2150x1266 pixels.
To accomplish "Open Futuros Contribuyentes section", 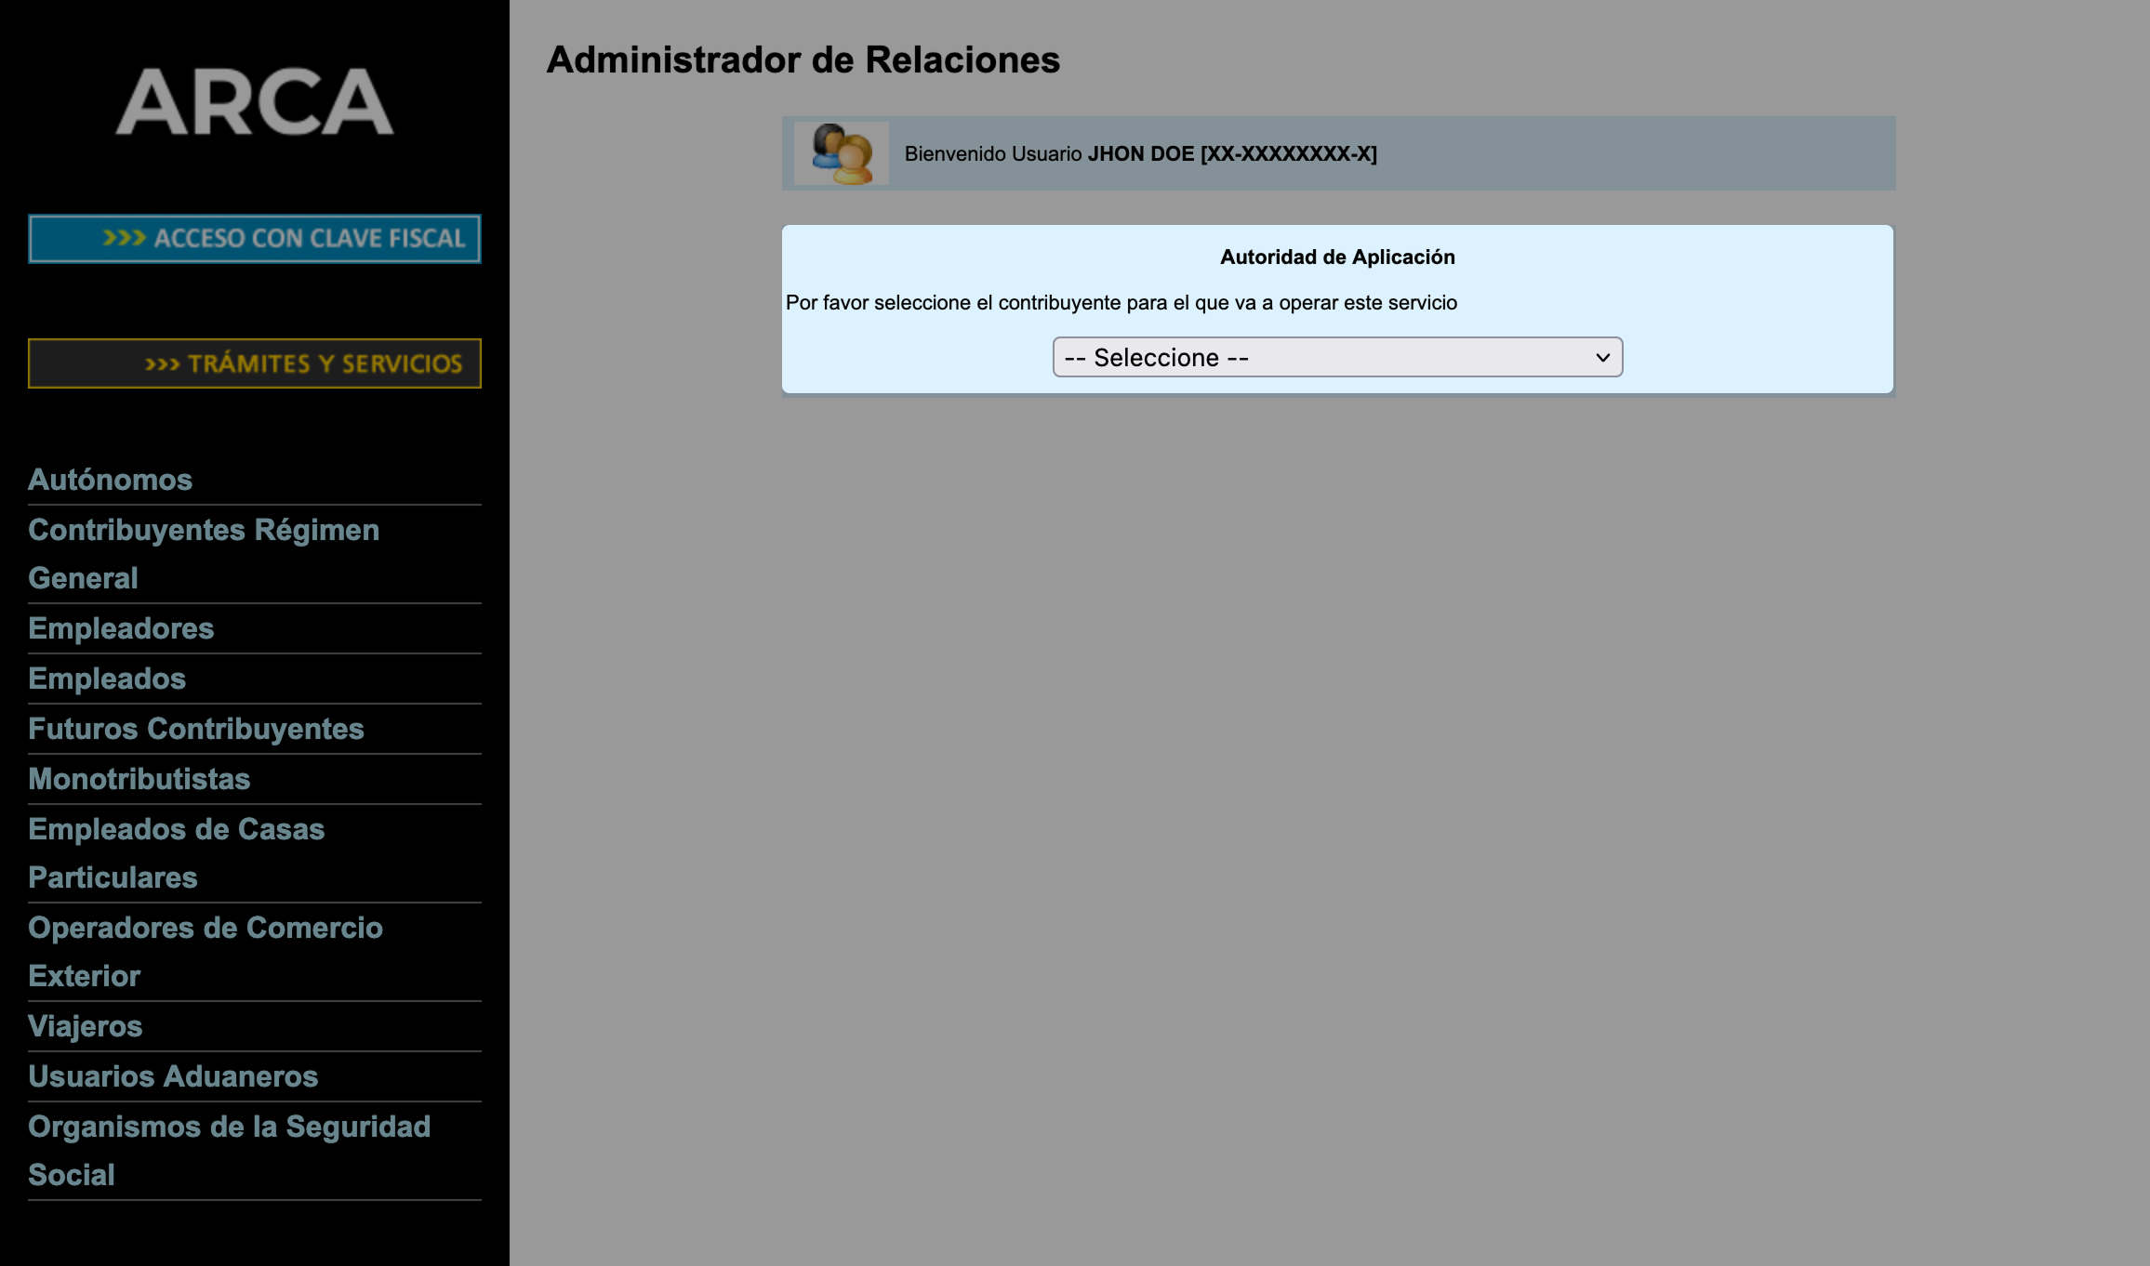I will [x=195, y=729].
